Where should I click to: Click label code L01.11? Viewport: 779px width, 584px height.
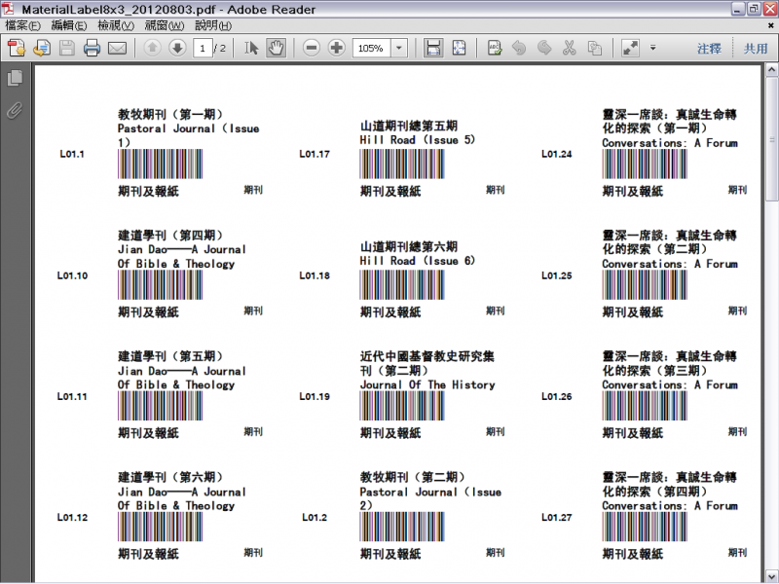72,396
